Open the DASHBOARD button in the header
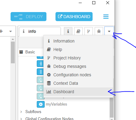Viewport: 136px width, 120px height. coord(74,17)
